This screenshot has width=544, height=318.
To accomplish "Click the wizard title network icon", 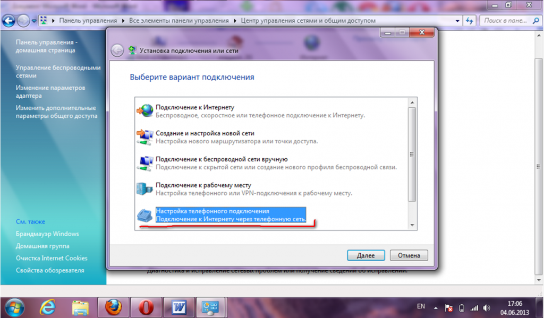I will 132,50.
